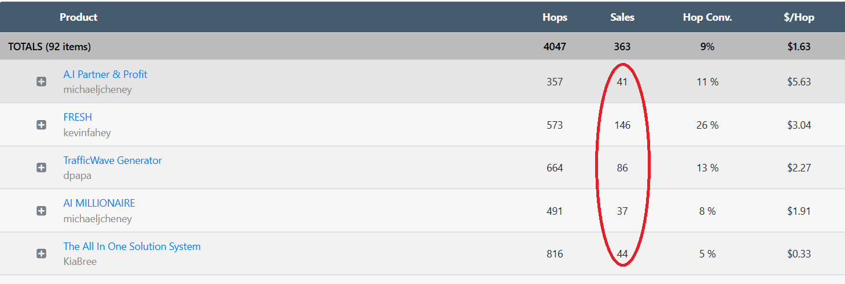Open the A.I Partner & Profit link
This screenshot has width=845, height=284.
pos(105,74)
